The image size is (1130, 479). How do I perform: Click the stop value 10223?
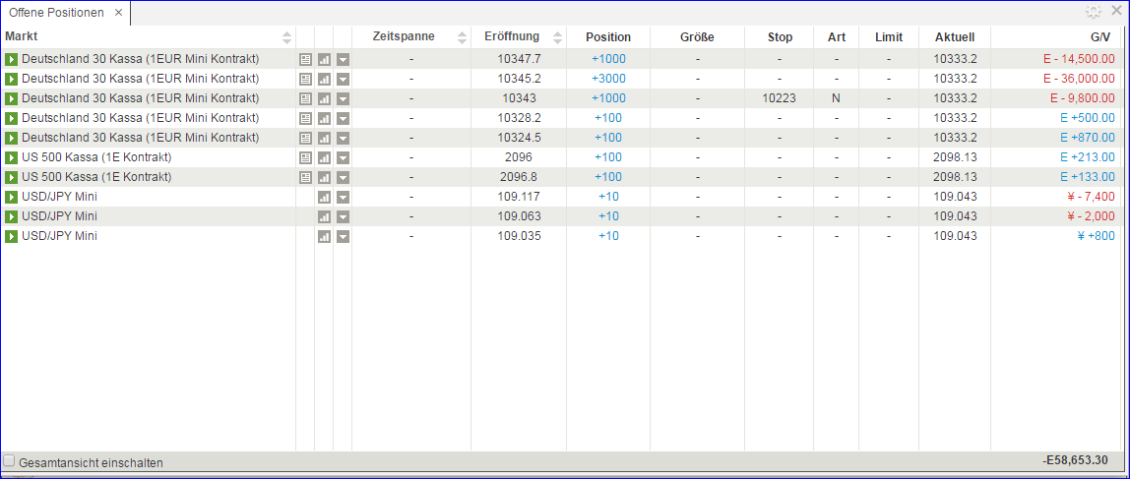click(779, 98)
